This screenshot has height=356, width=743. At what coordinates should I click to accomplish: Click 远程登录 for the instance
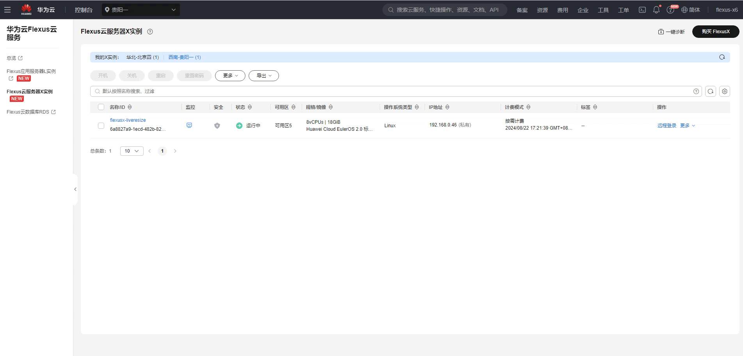point(667,126)
